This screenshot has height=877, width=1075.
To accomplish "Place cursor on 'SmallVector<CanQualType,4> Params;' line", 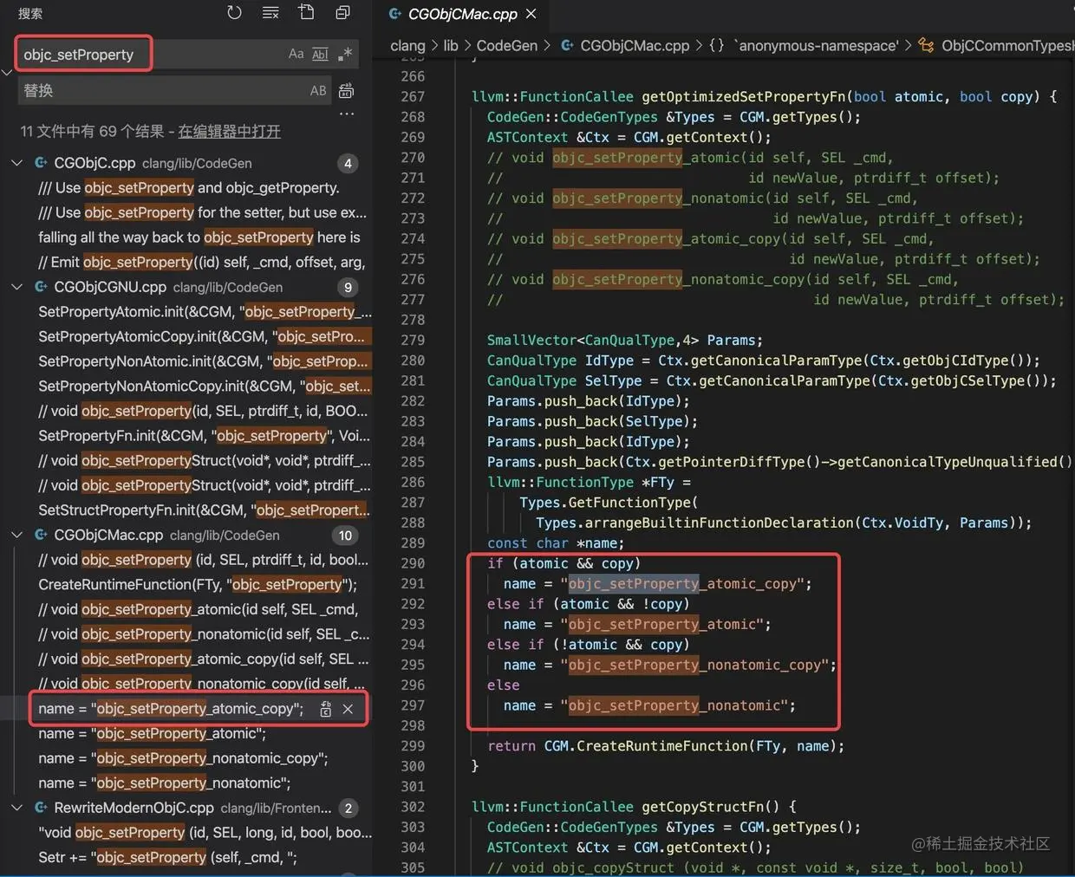I will click(x=625, y=341).
